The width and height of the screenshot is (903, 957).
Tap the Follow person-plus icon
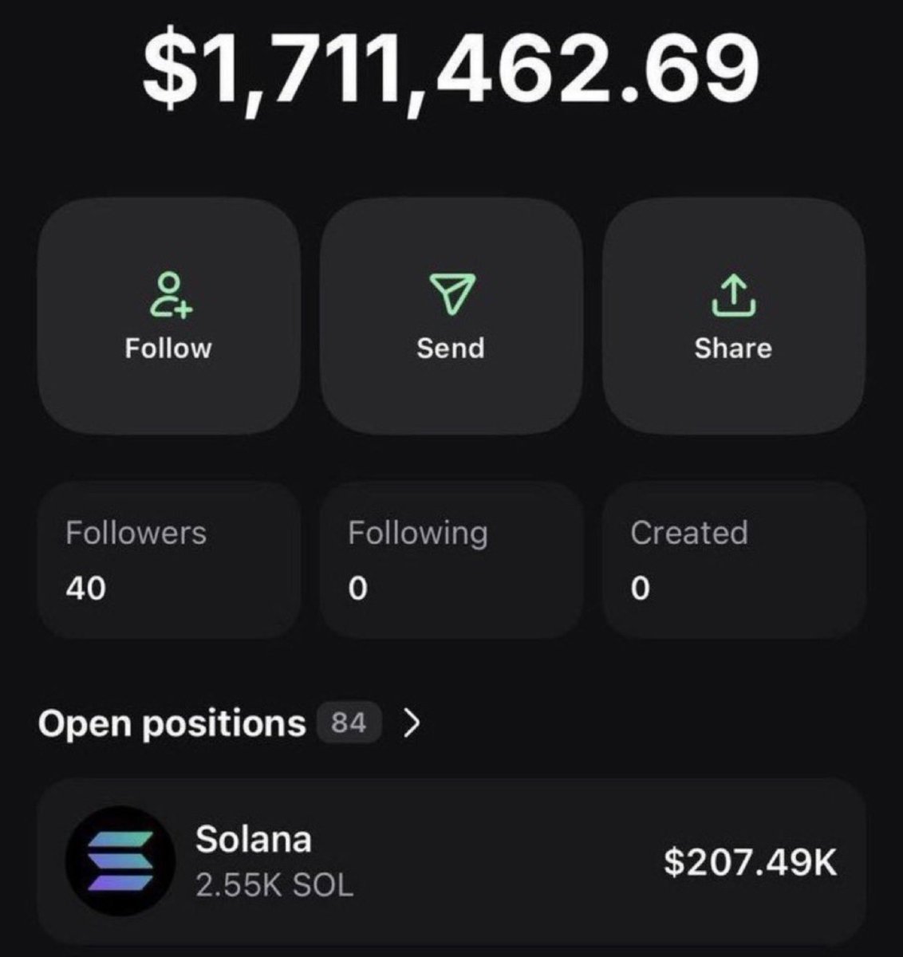point(168,295)
